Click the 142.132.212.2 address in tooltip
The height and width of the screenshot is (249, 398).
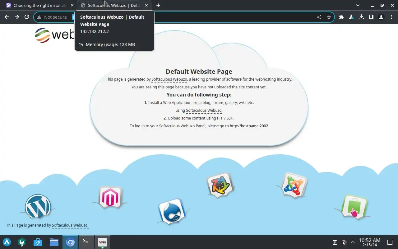(95, 31)
